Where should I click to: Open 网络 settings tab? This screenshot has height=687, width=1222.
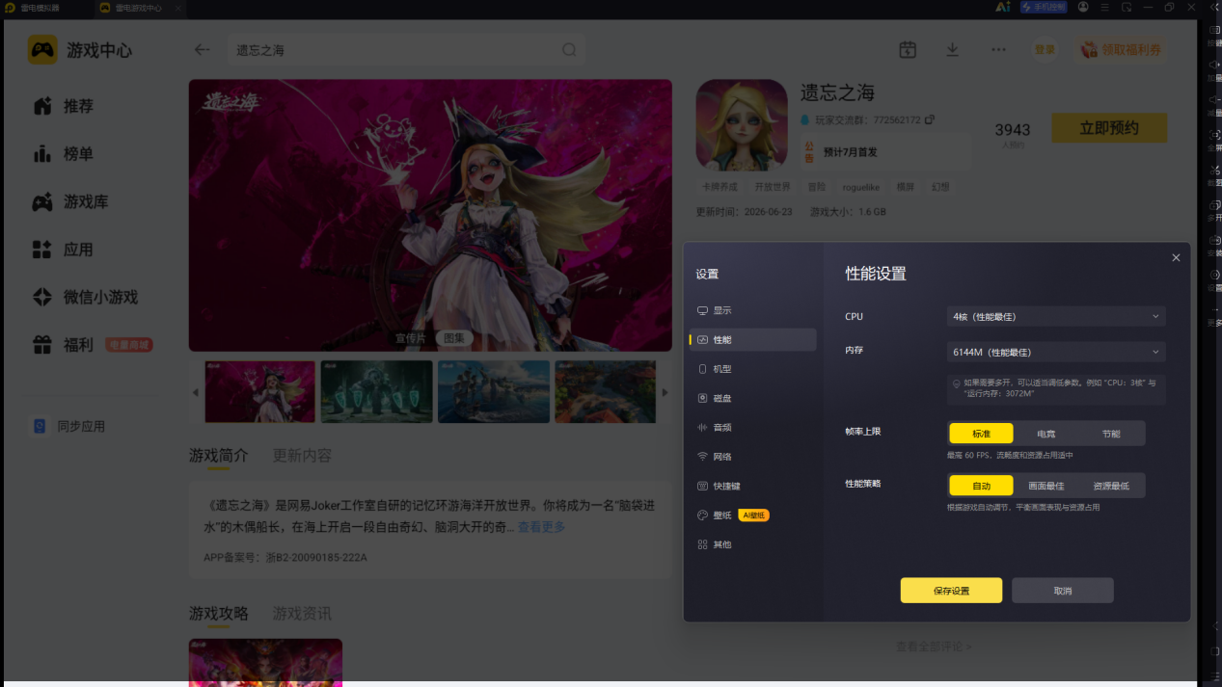pos(752,457)
